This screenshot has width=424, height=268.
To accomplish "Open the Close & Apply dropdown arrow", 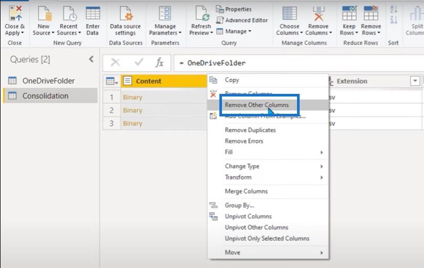I will point(23,33).
